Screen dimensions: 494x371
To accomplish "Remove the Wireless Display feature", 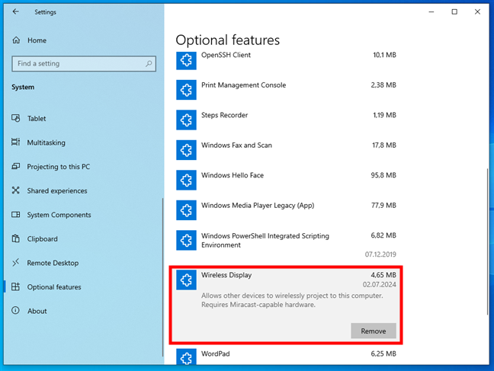I will pyautogui.click(x=374, y=331).
